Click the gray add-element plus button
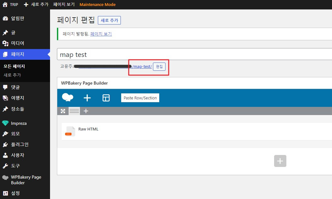Viewport: 332px width, 199px height. [x=280, y=161]
